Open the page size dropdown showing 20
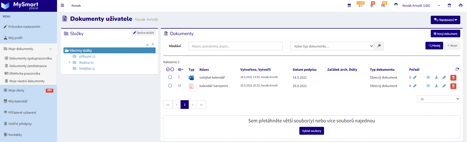This screenshot has width=467, height=142. point(438,99)
